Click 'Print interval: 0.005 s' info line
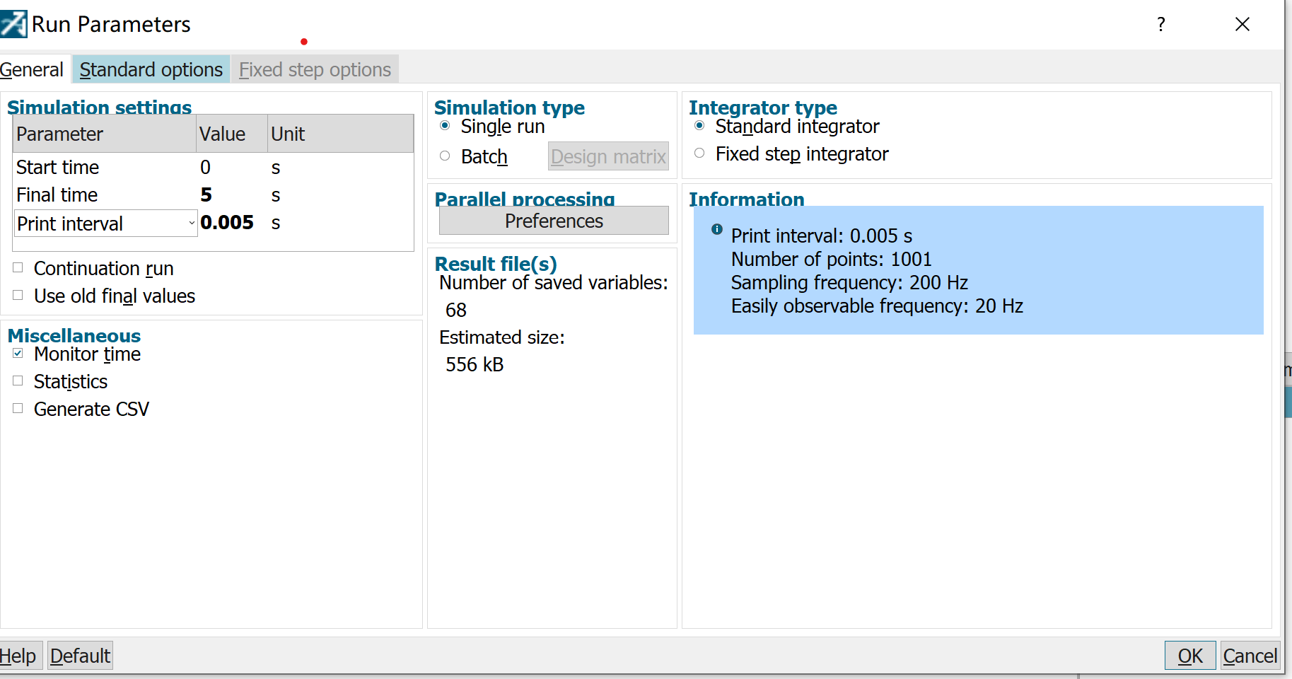1292x679 pixels. tap(822, 236)
